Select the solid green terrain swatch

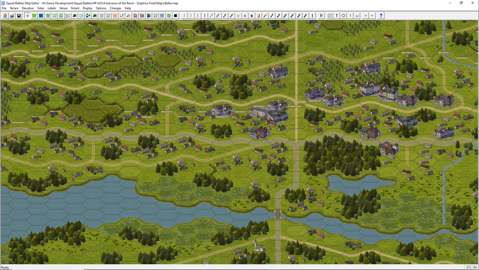point(35,15)
